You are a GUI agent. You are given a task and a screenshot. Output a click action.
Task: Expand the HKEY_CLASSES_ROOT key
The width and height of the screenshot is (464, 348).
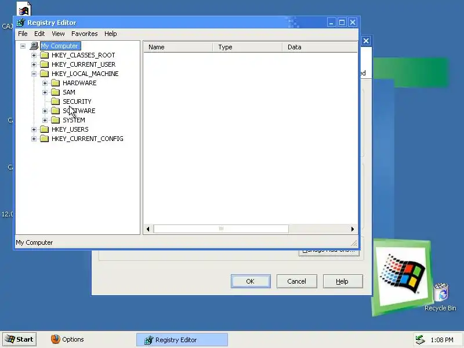coord(34,55)
